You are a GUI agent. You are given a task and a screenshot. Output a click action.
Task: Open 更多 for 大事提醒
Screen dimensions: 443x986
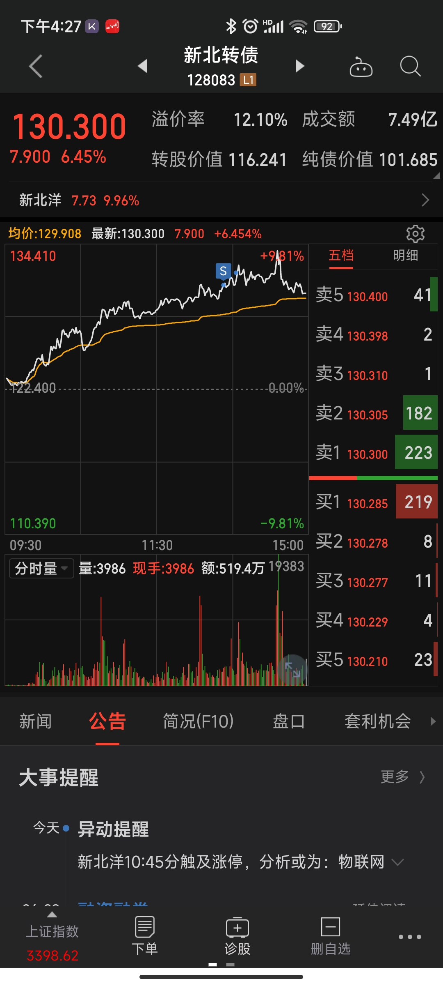click(x=402, y=777)
